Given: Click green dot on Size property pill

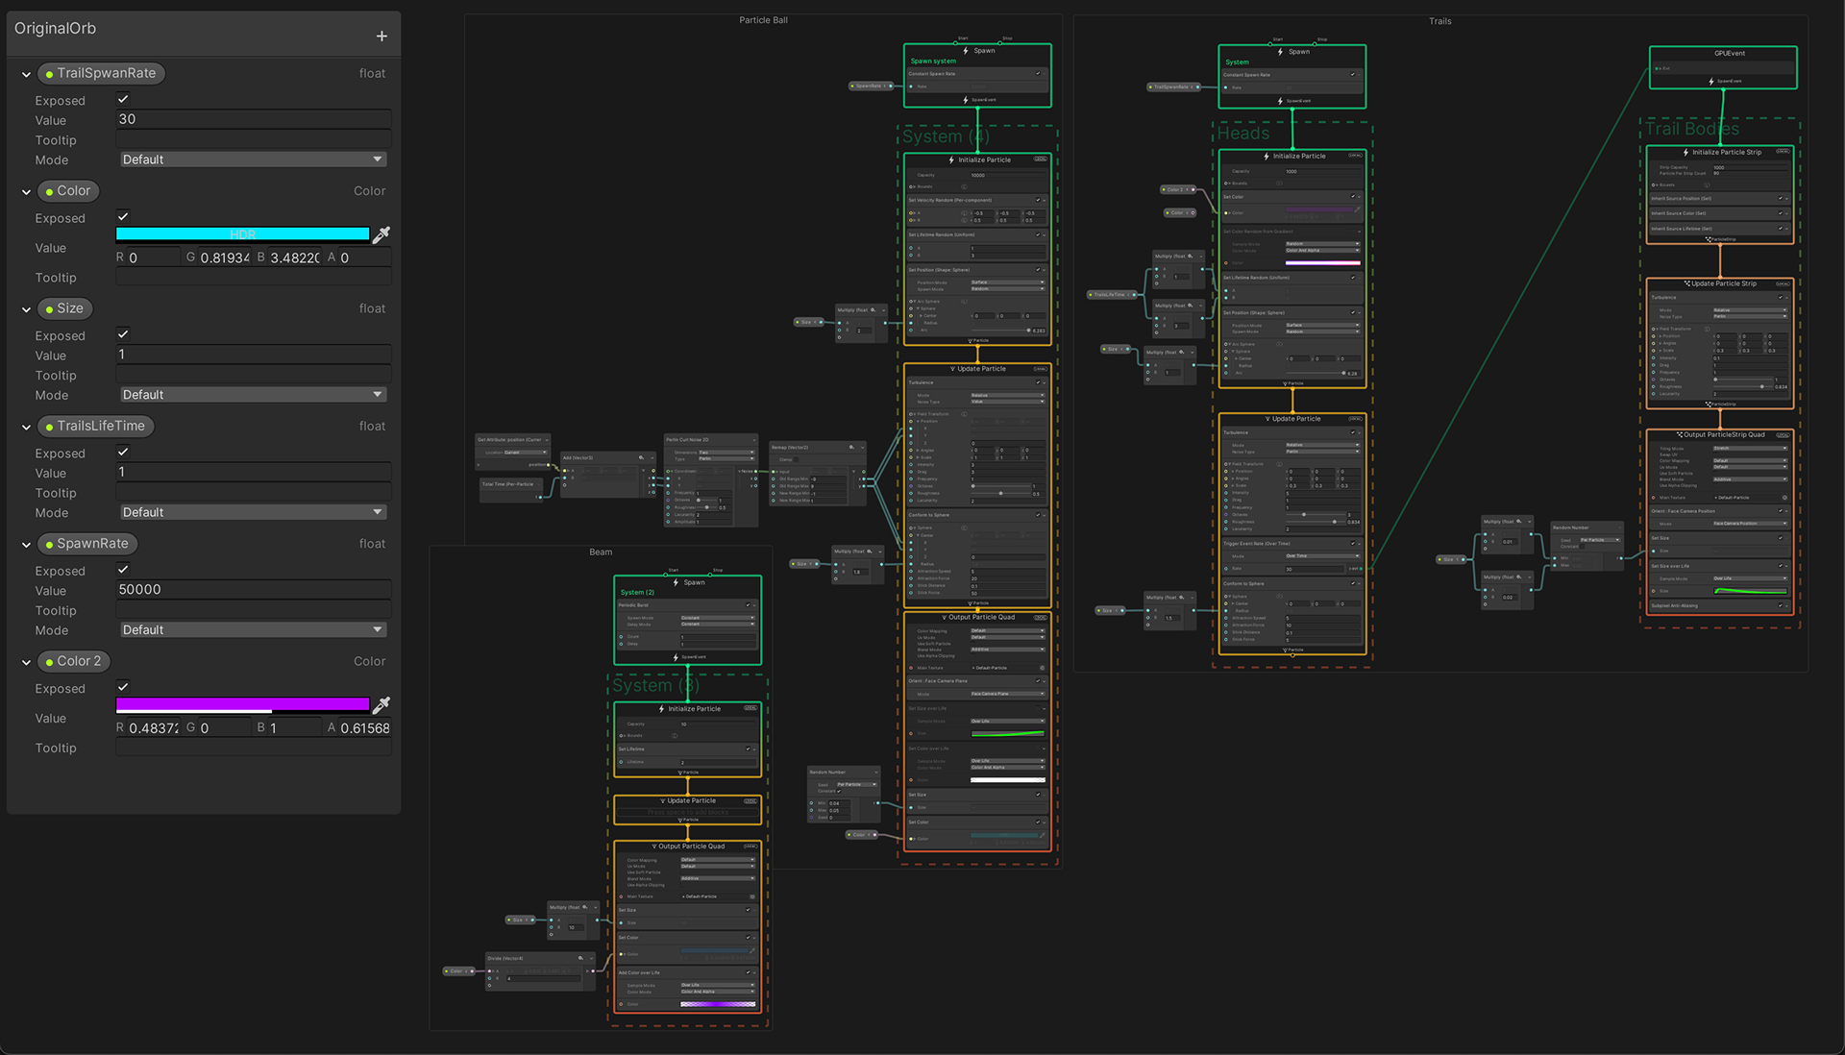Looking at the screenshot, I should [49, 309].
